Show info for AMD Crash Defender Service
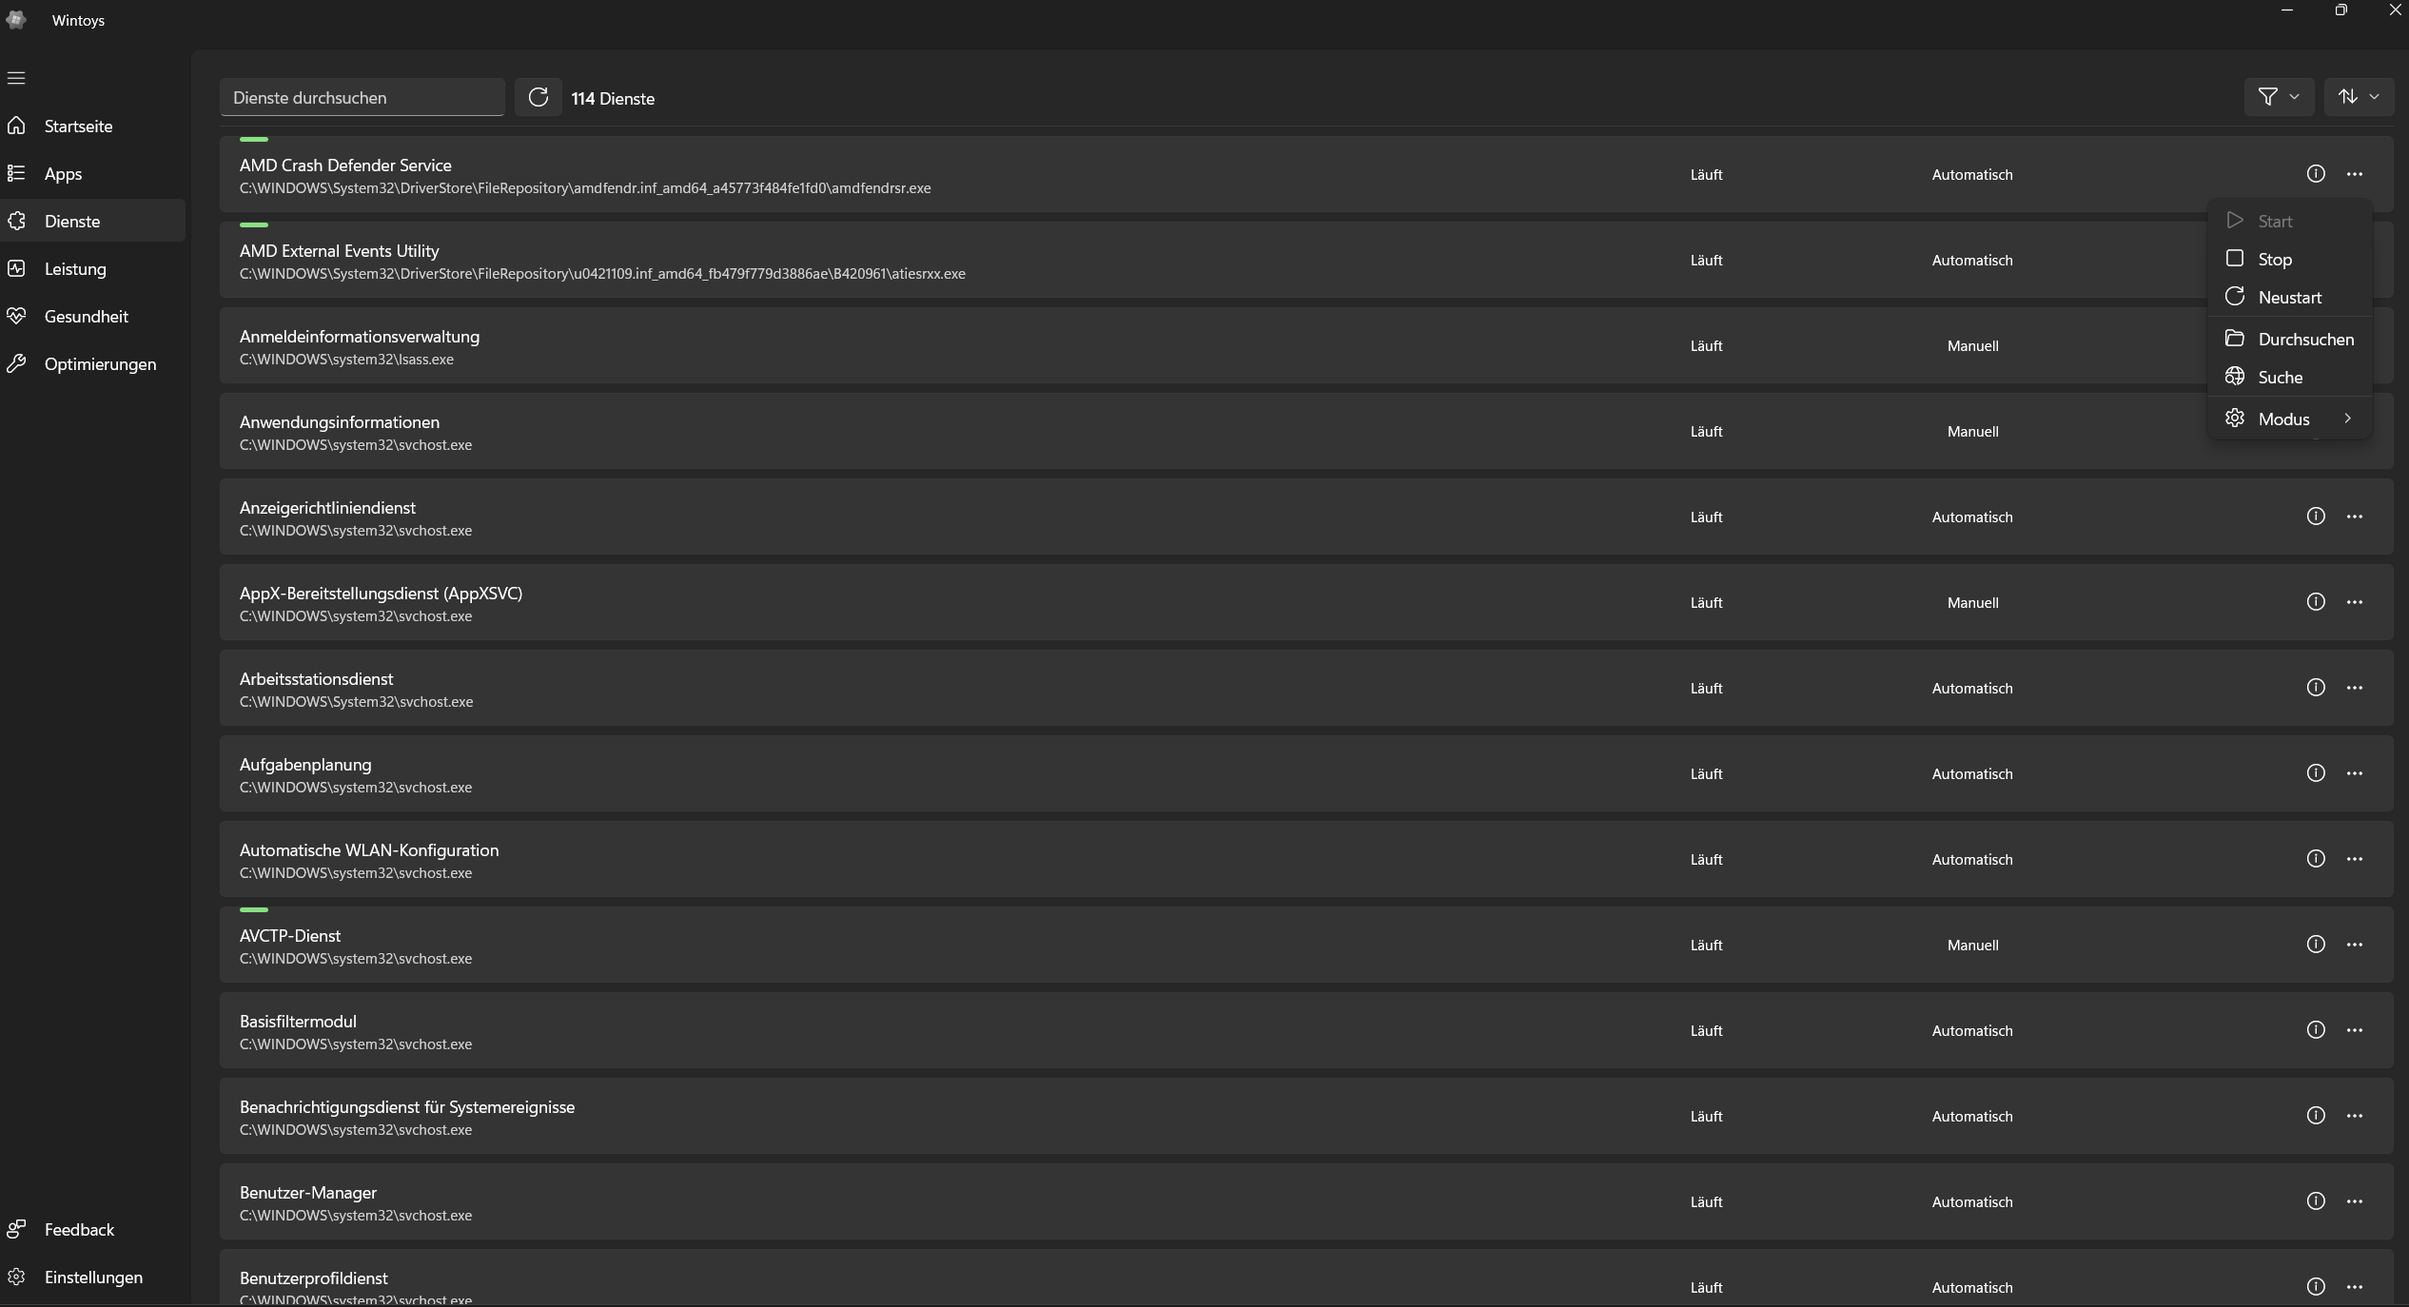The width and height of the screenshot is (2409, 1307). point(2316,174)
